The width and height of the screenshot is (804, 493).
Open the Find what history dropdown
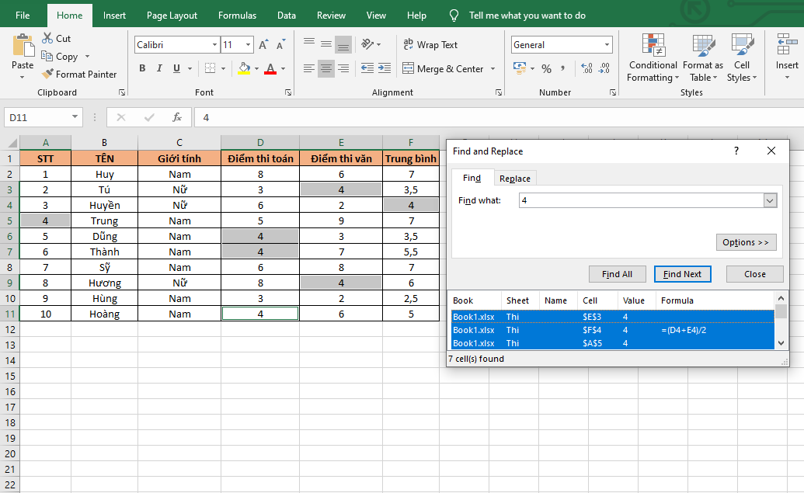[770, 200]
